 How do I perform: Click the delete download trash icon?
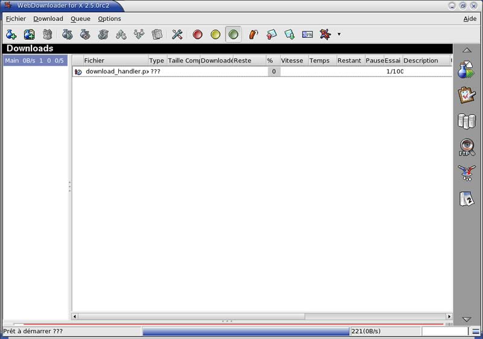(47, 34)
